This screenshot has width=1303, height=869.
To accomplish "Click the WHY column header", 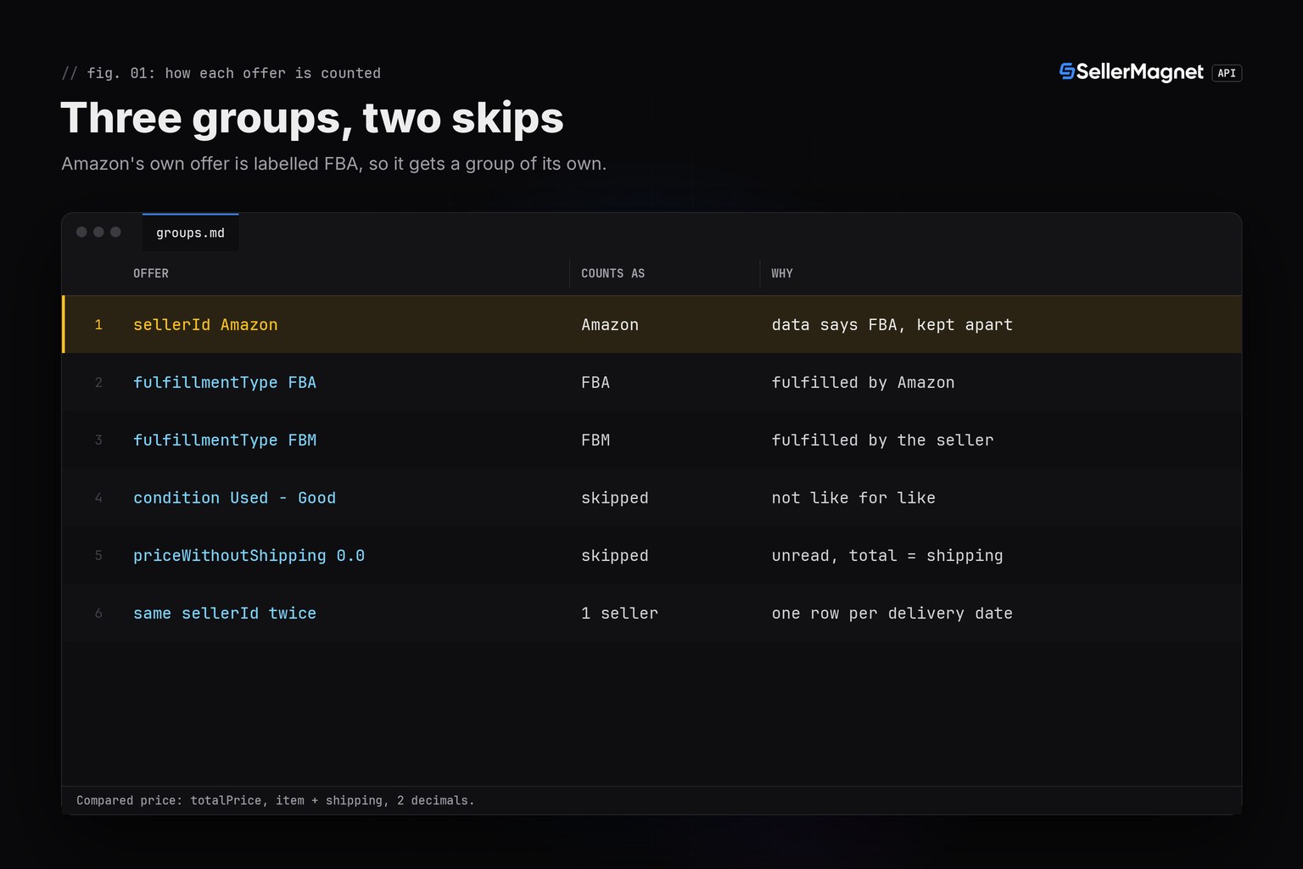I will coord(782,273).
